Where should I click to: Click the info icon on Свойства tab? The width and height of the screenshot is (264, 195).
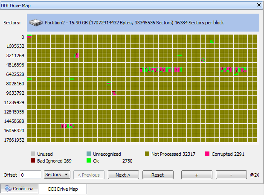point(8,189)
